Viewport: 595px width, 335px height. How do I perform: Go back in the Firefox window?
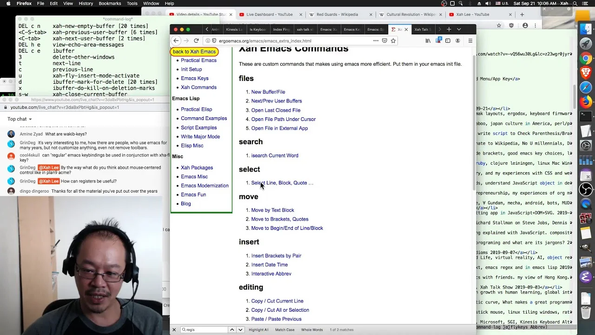click(176, 41)
